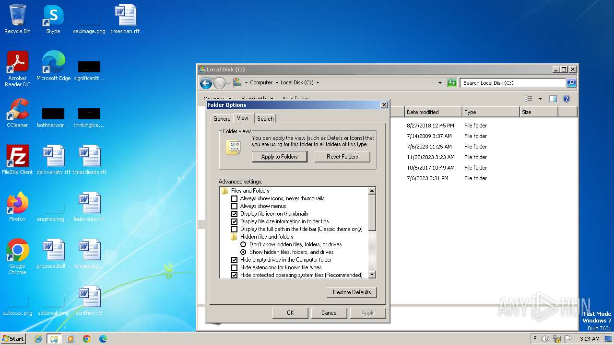Open Microsoft Edge desktop shortcut

(x=53, y=66)
